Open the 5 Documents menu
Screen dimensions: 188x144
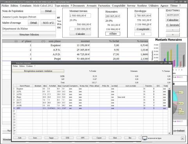coord(78,6)
